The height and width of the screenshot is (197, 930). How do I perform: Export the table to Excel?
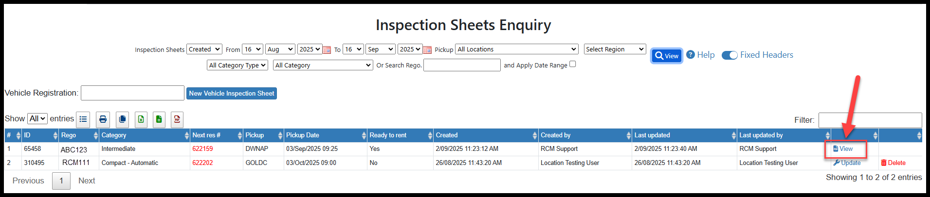pos(141,119)
